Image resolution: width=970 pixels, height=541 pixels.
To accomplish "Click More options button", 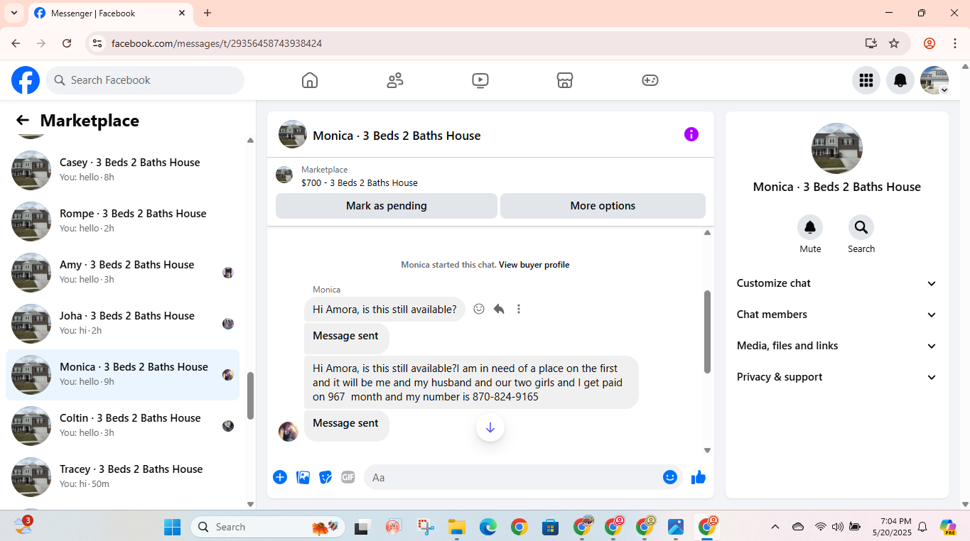I will pyautogui.click(x=603, y=206).
